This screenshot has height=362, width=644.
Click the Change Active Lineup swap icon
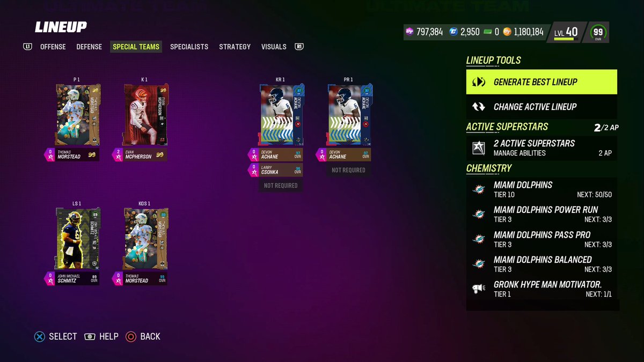(478, 107)
